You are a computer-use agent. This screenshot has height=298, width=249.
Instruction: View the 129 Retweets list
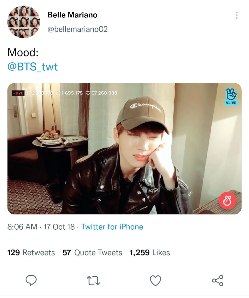[x=31, y=252]
